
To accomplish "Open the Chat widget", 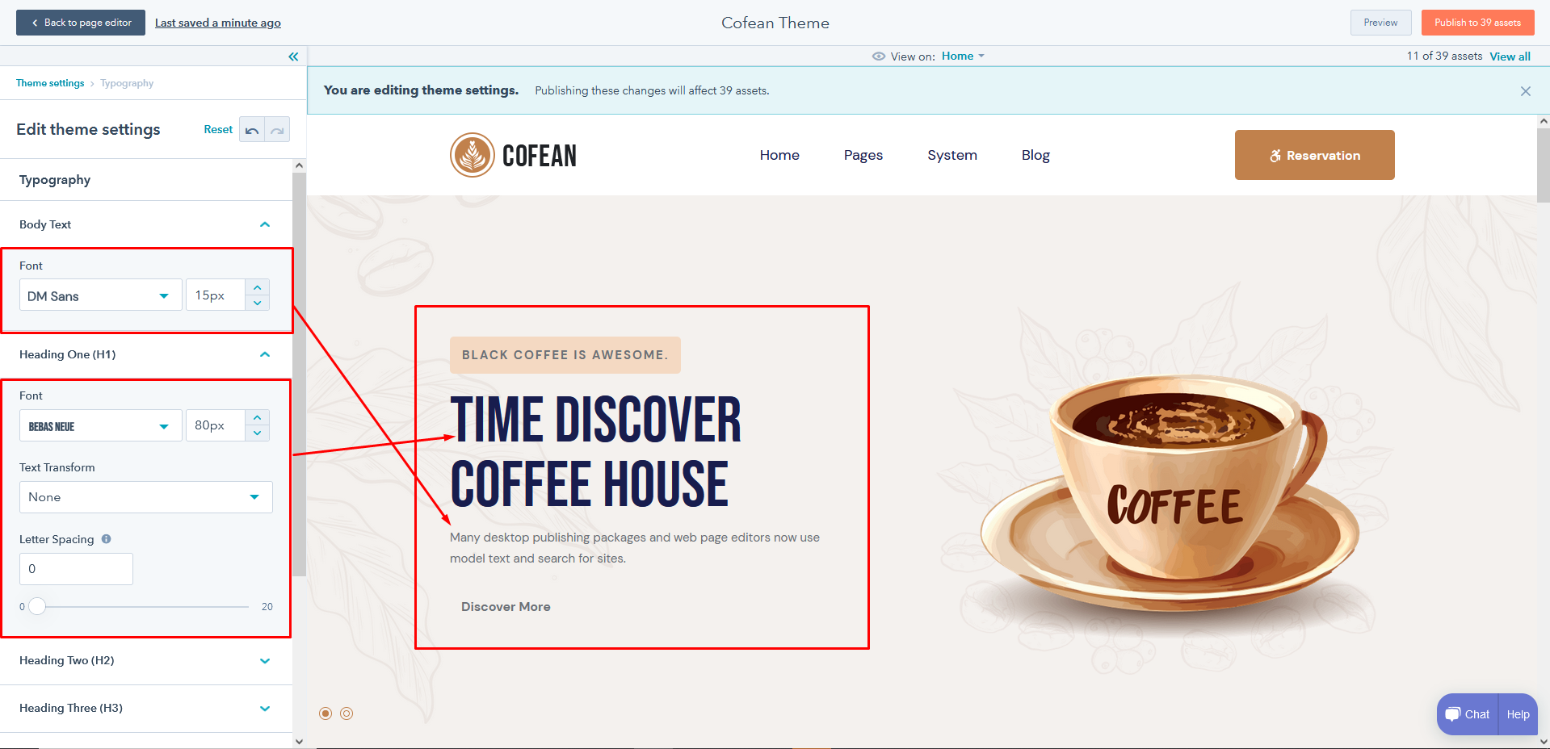I will click(x=1467, y=714).
